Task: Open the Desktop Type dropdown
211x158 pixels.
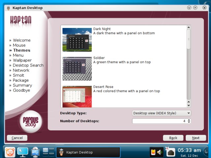Action: [x=162, y=113]
